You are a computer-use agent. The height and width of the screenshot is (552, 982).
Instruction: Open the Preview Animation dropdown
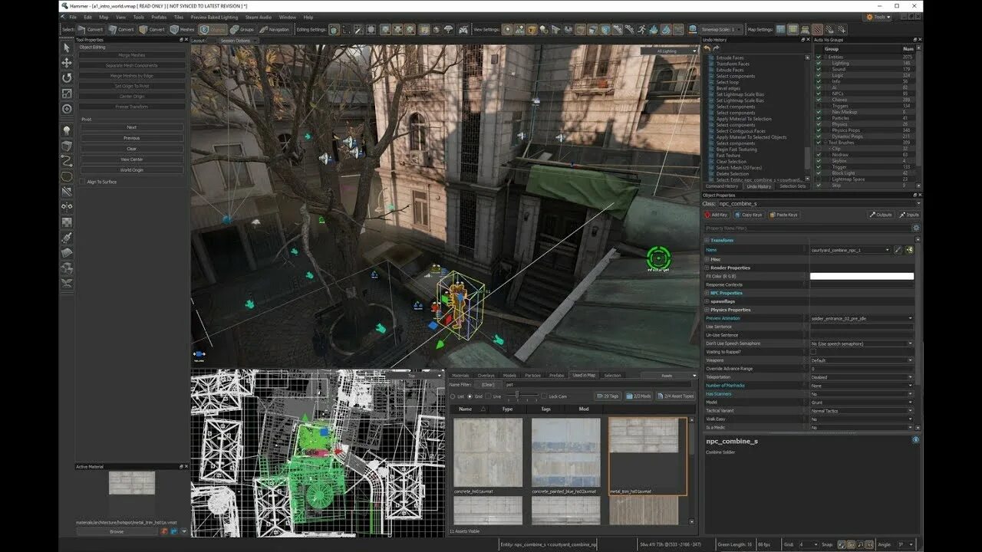[x=862, y=318]
